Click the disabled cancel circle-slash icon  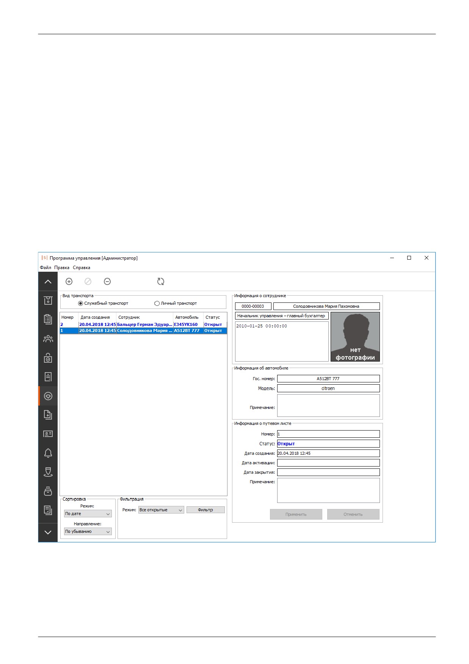coord(88,282)
